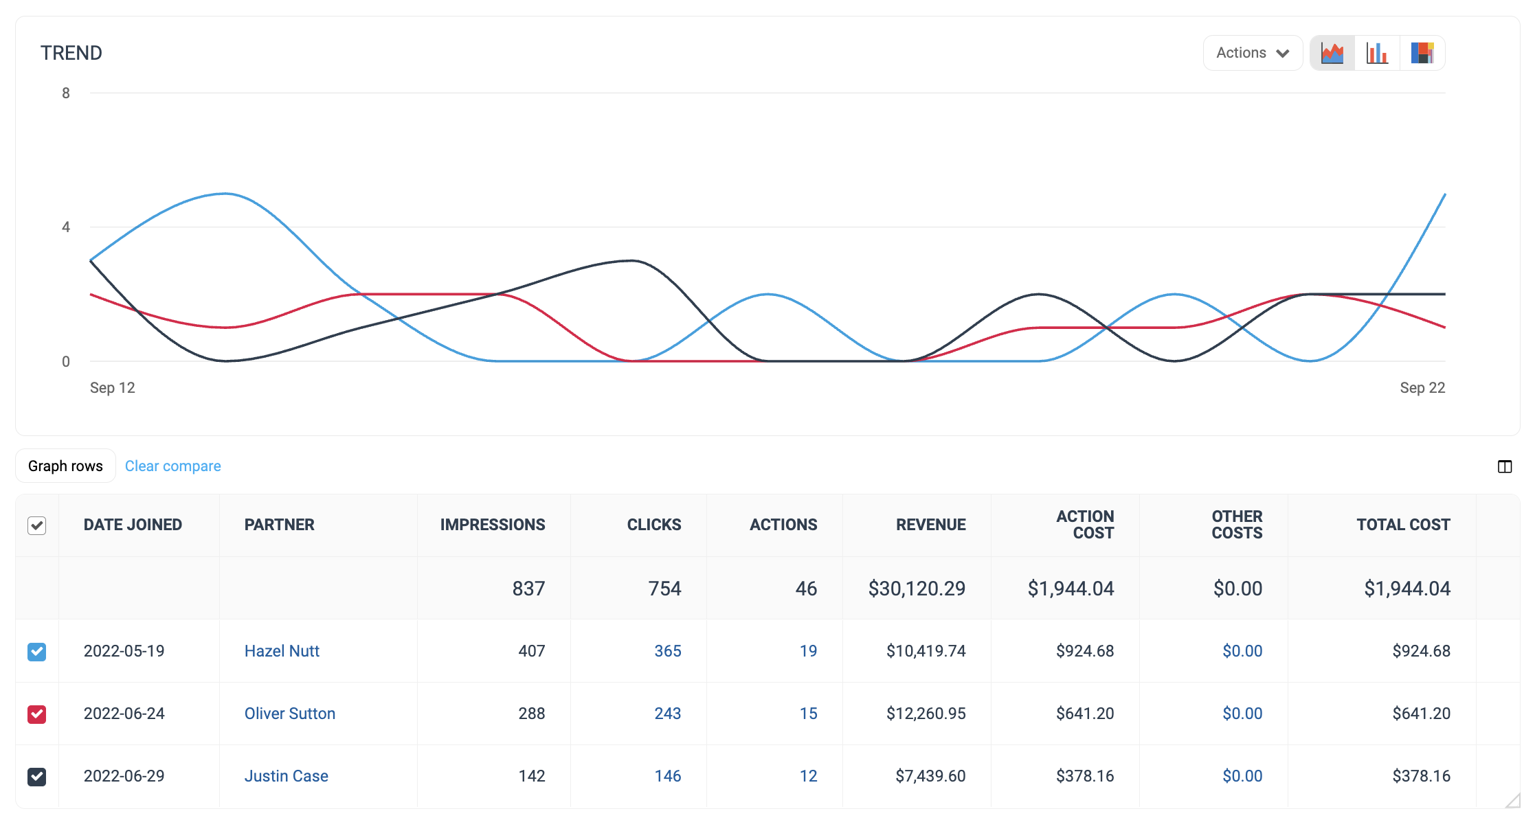Open partner Justin Case
This screenshot has height=820, width=1535.
(x=287, y=776)
